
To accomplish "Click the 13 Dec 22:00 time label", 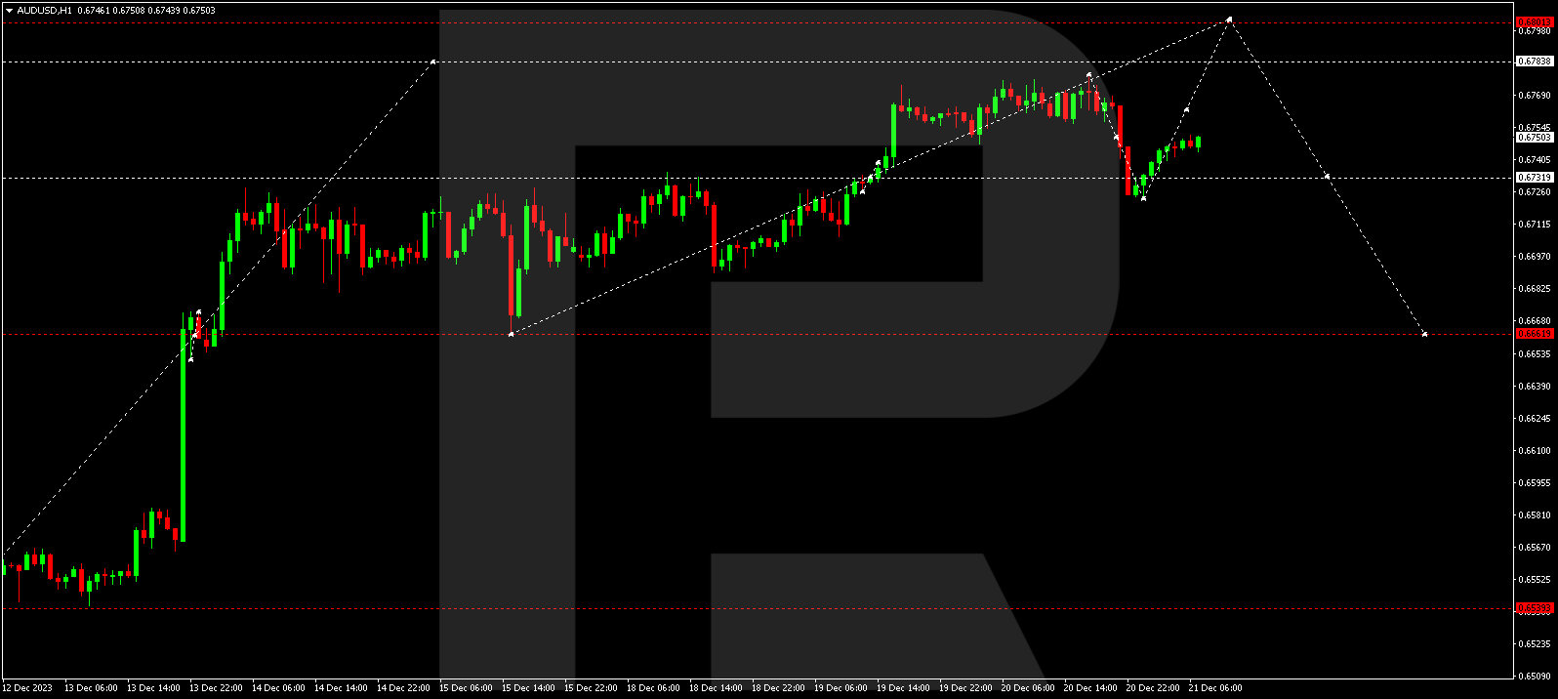I will tap(216, 688).
